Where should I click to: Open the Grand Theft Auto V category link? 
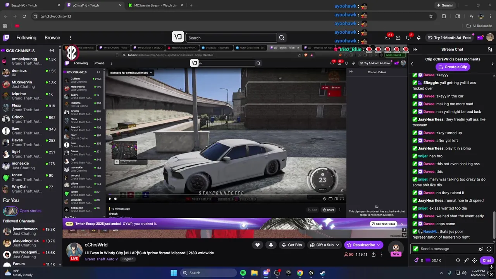101,259
